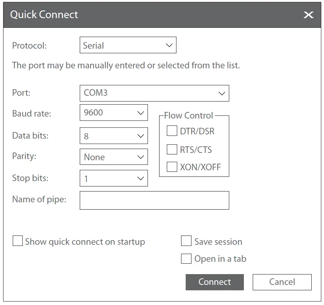Check Show quick connect on startup
Screen dimensions: 324x305
point(17,241)
